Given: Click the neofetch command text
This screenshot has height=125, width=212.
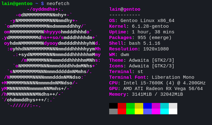Looking at the screenshot, I should pyautogui.click(x=58, y=4).
